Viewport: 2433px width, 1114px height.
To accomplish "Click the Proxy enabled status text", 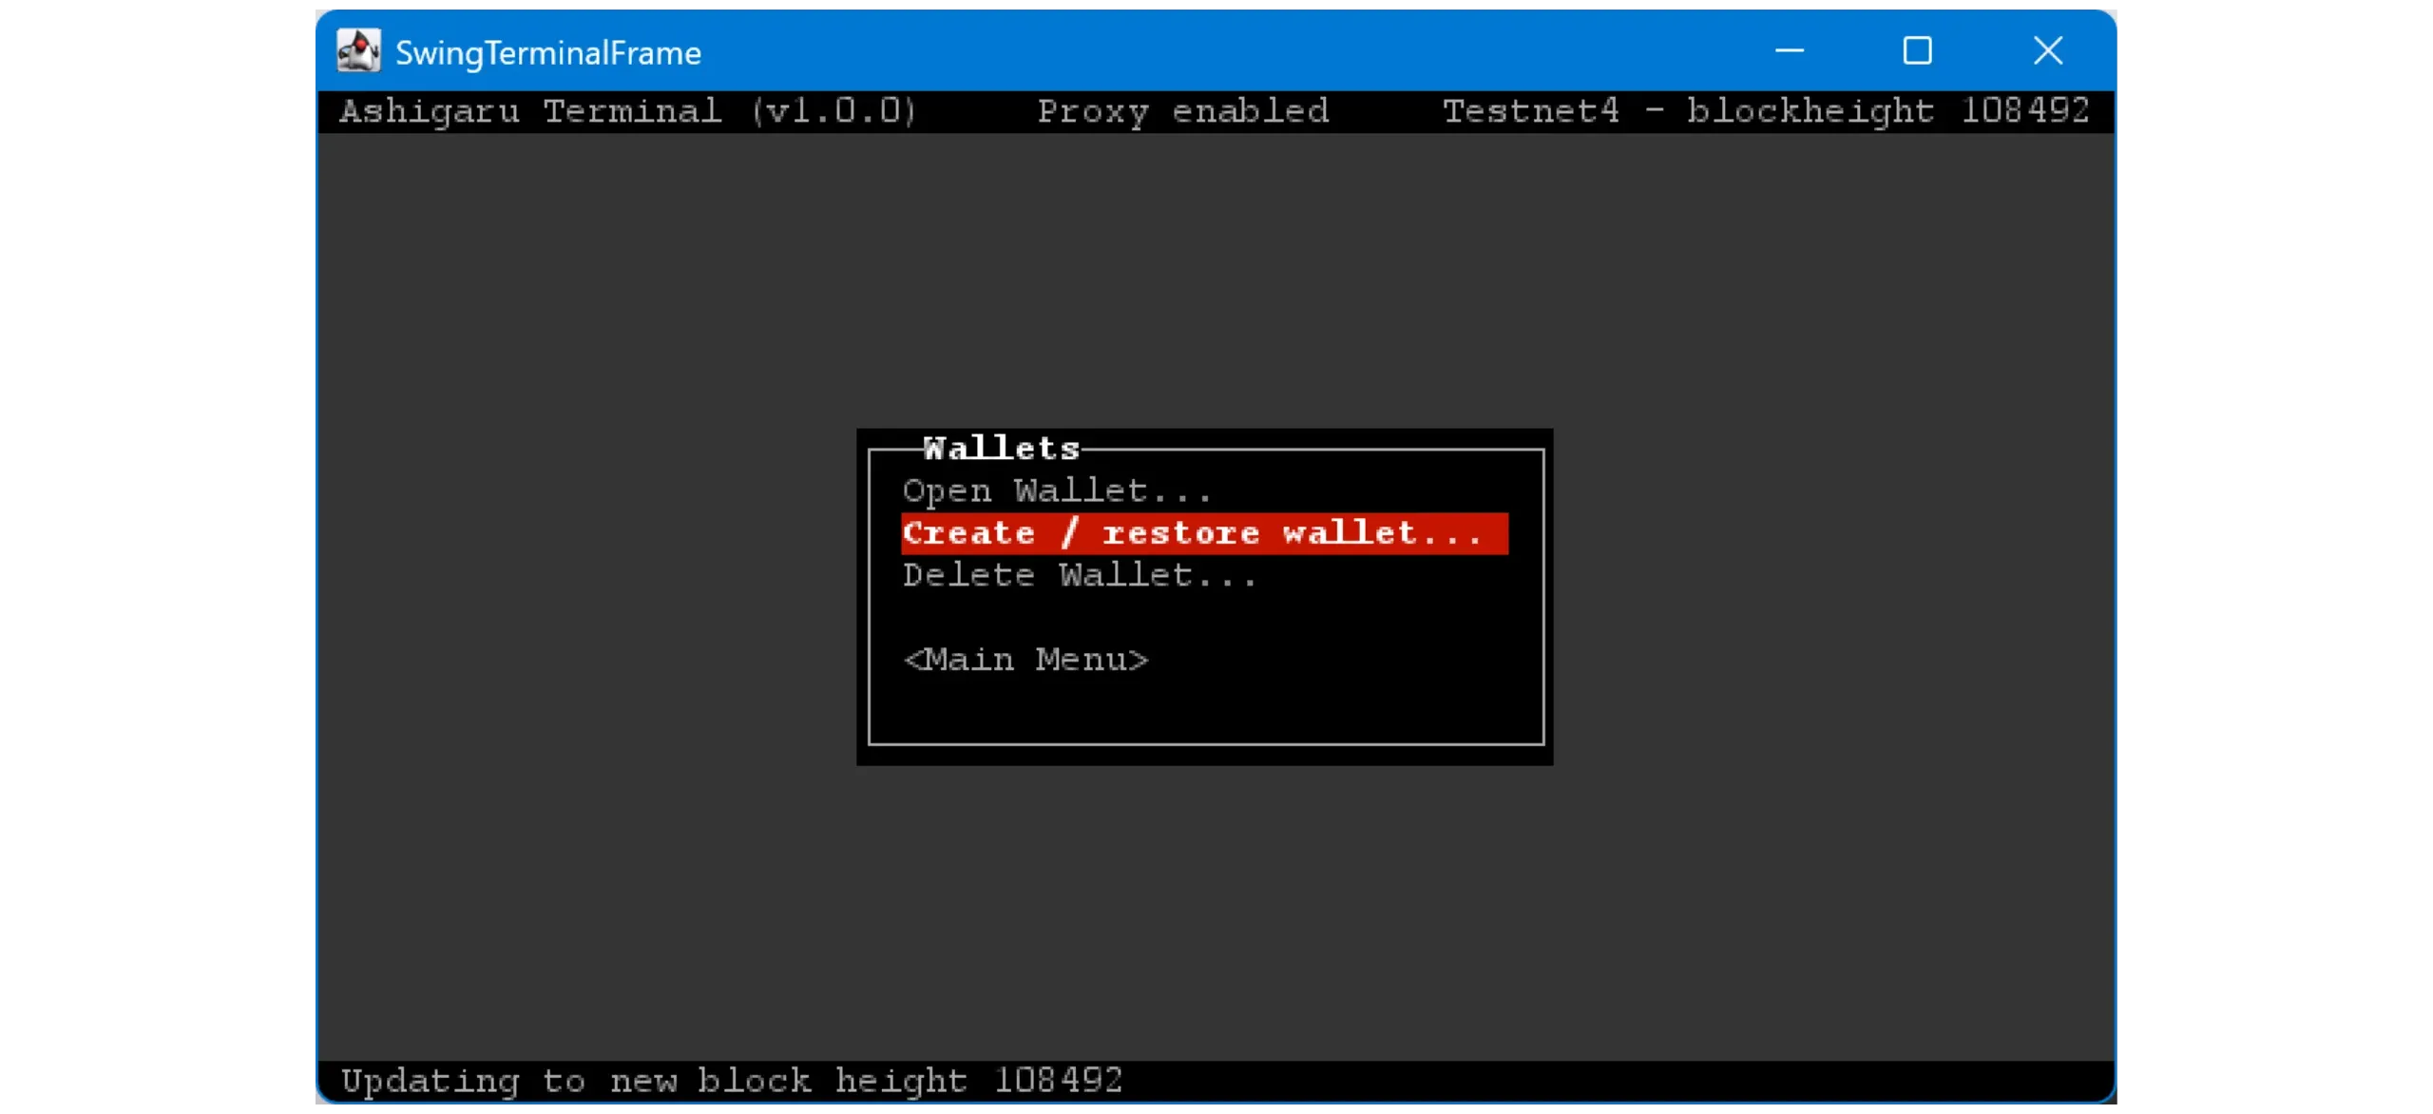I will pos(1182,111).
